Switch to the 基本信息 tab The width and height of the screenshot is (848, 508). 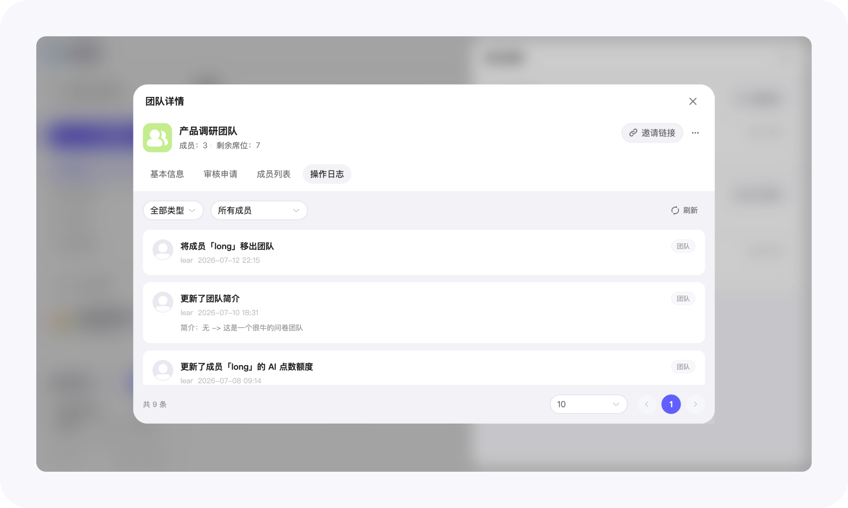pyautogui.click(x=167, y=174)
